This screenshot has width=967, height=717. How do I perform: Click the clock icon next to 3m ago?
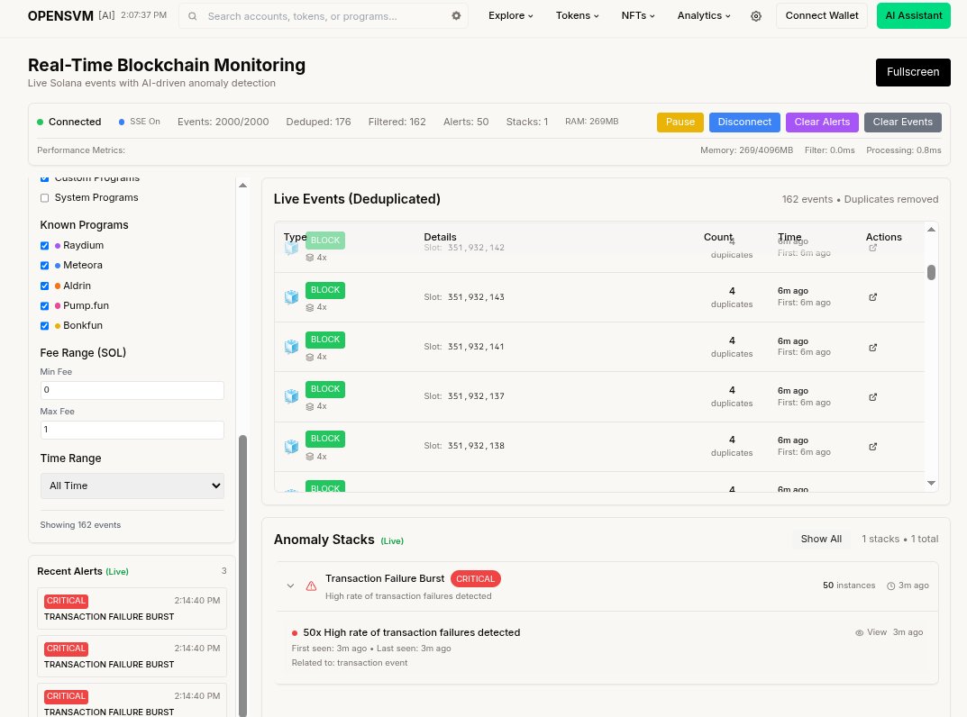pyautogui.click(x=890, y=585)
